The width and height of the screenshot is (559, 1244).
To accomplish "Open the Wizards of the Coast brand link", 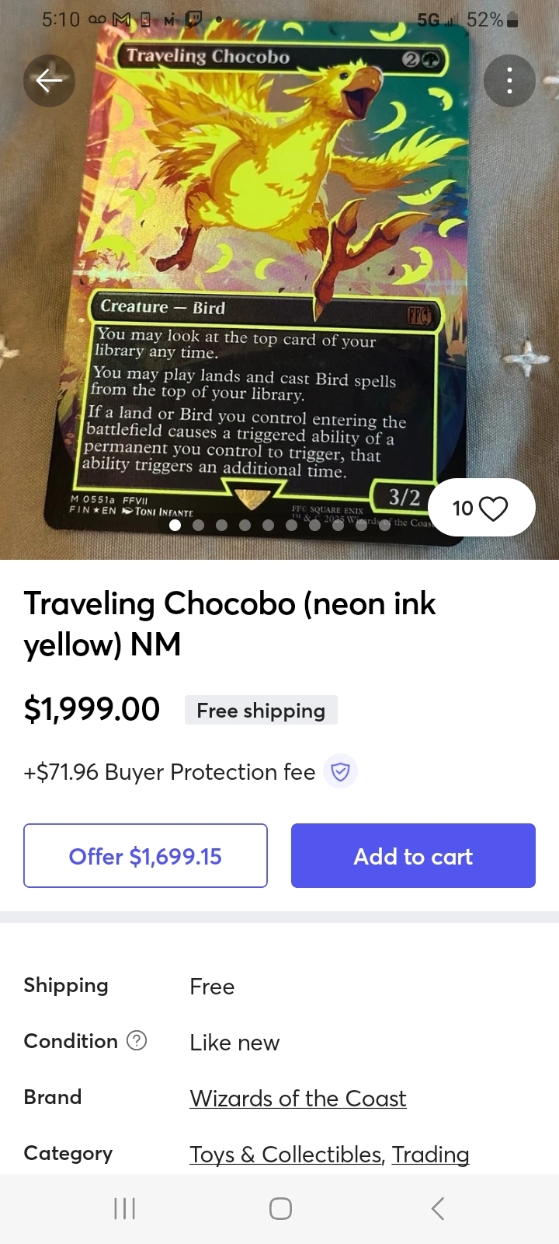I will tap(298, 1099).
